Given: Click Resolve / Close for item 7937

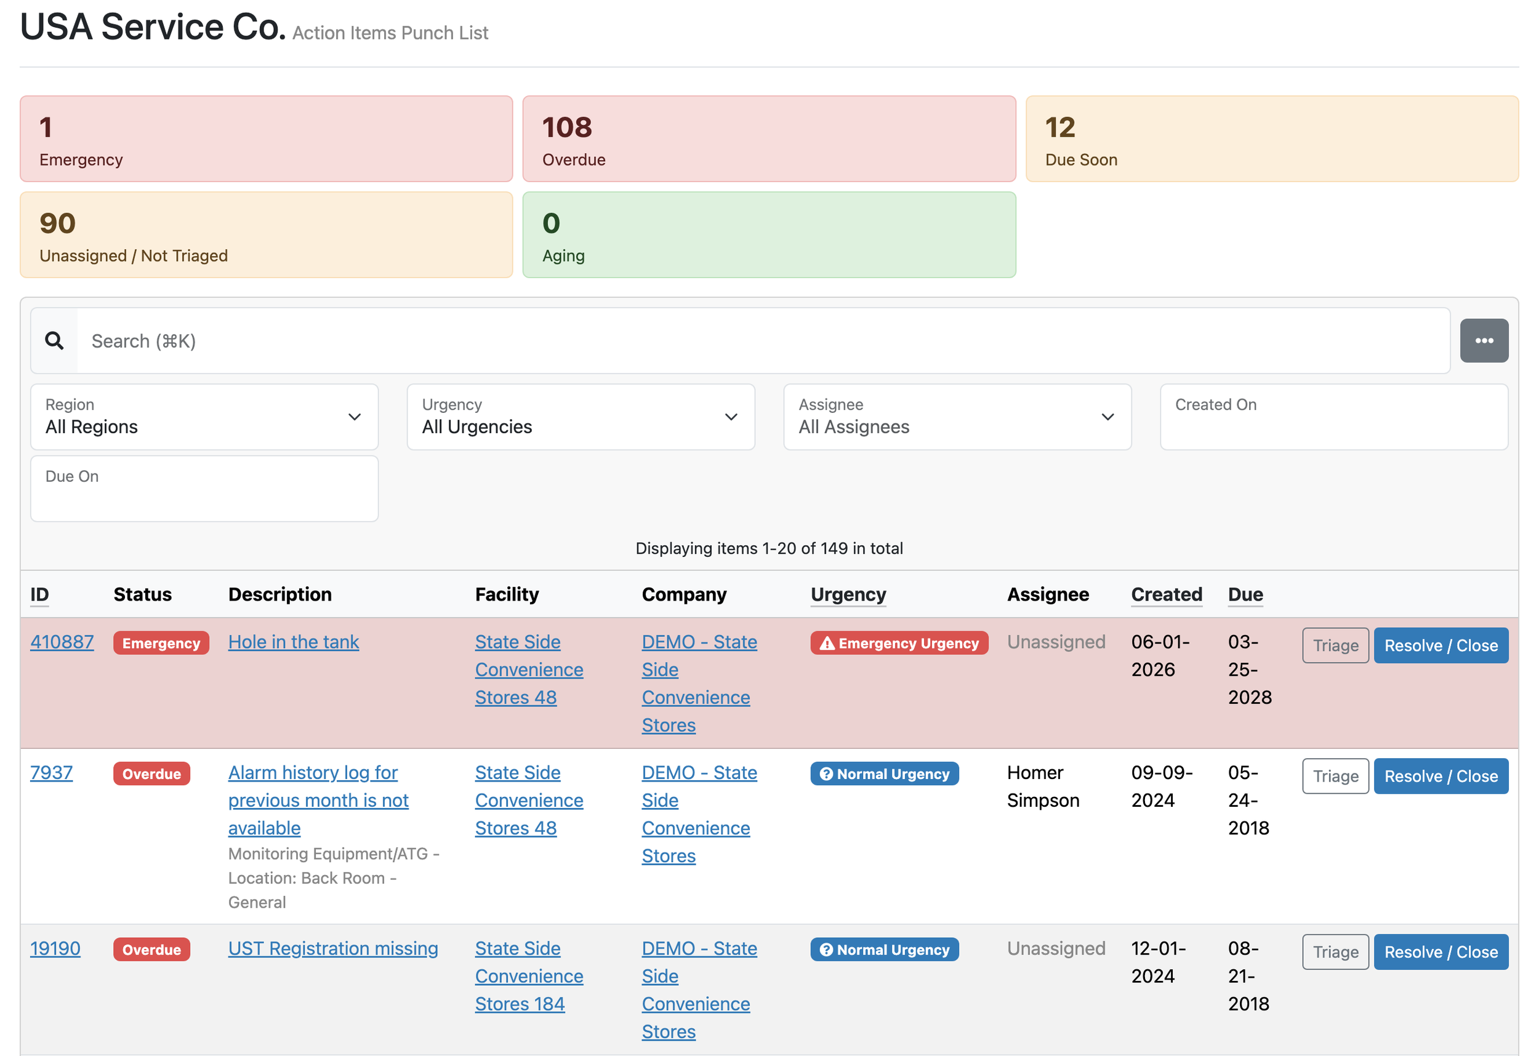Looking at the screenshot, I should (x=1441, y=776).
